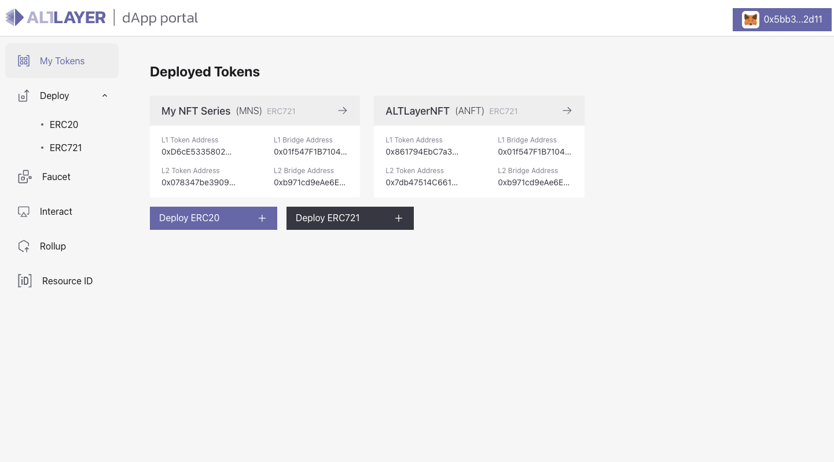The image size is (834, 462).
Task: Click the ALTLAYER brand name text
Action: 66,17
